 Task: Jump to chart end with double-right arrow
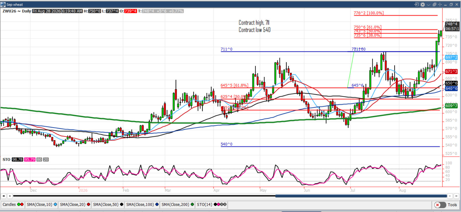(x=456, y=196)
